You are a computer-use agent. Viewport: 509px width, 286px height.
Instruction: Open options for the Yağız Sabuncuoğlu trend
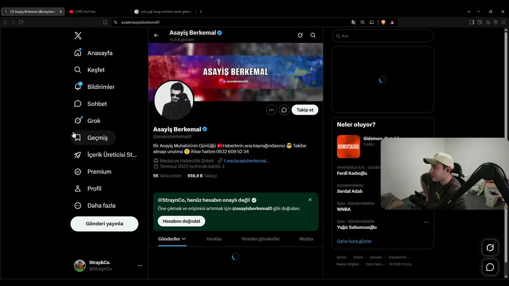click(426, 222)
